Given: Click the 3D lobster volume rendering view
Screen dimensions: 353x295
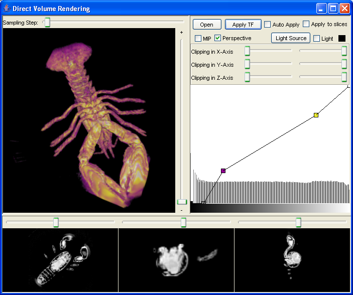Looking at the screenshot, I should tap(89, 120).
